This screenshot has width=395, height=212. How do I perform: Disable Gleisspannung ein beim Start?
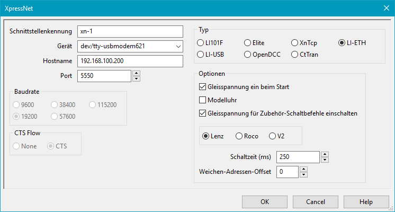point(203,86)
